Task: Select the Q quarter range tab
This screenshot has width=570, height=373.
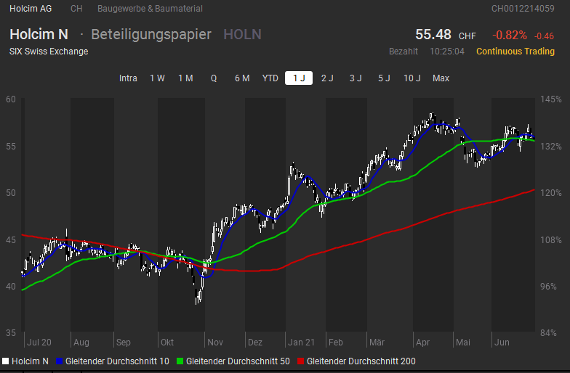Action: click(214, 78)
